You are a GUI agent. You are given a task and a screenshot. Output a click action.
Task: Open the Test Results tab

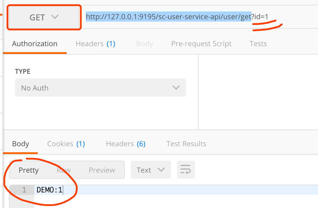tap(186, 144)
